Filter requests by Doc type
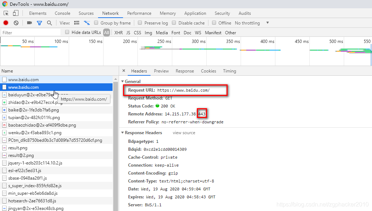Image resolution: width=372 pixels, height=211 pixels. tap(187, 33)
